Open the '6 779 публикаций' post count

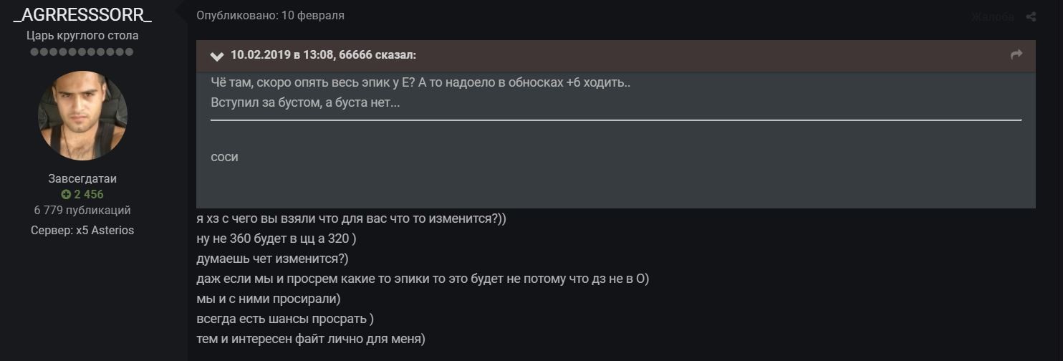coord(82,210)
